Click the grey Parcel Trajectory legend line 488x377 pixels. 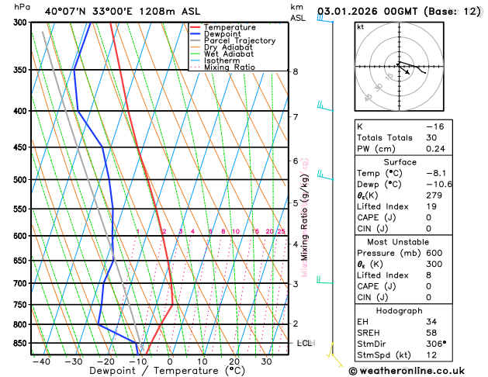coord(196,41)
